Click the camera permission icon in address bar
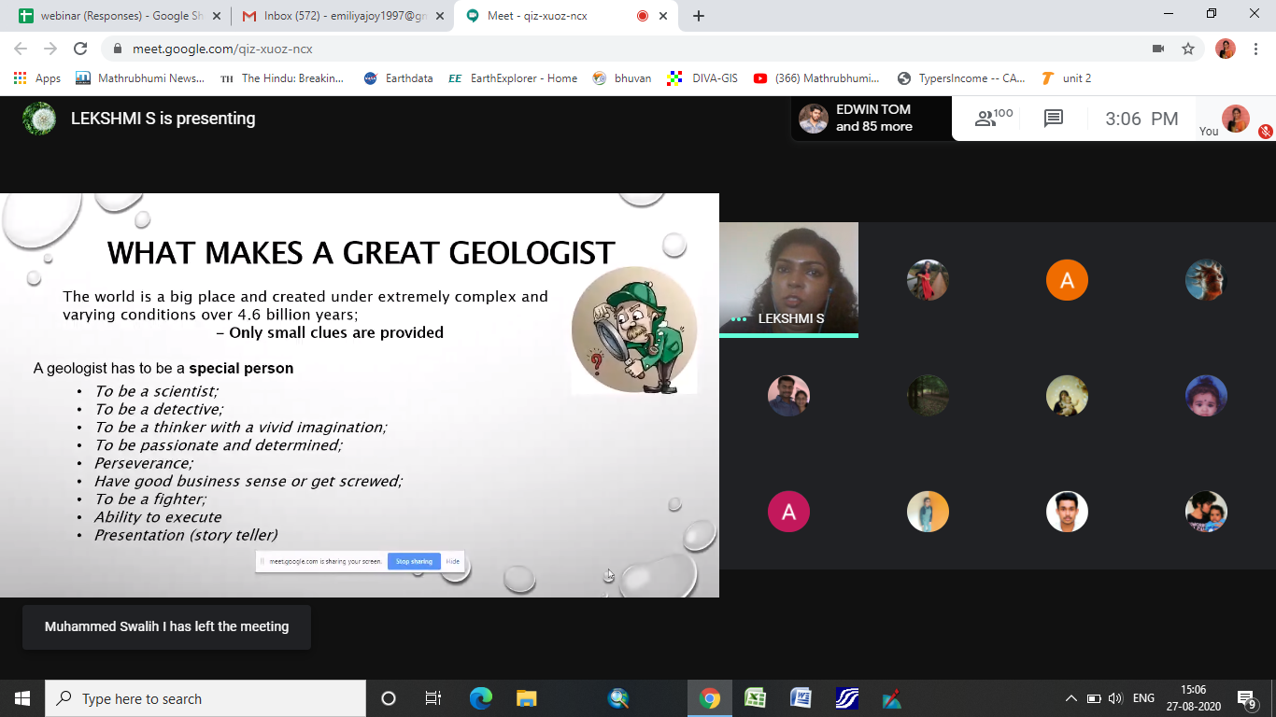The image size is (1276, 717). (1158, 49)
